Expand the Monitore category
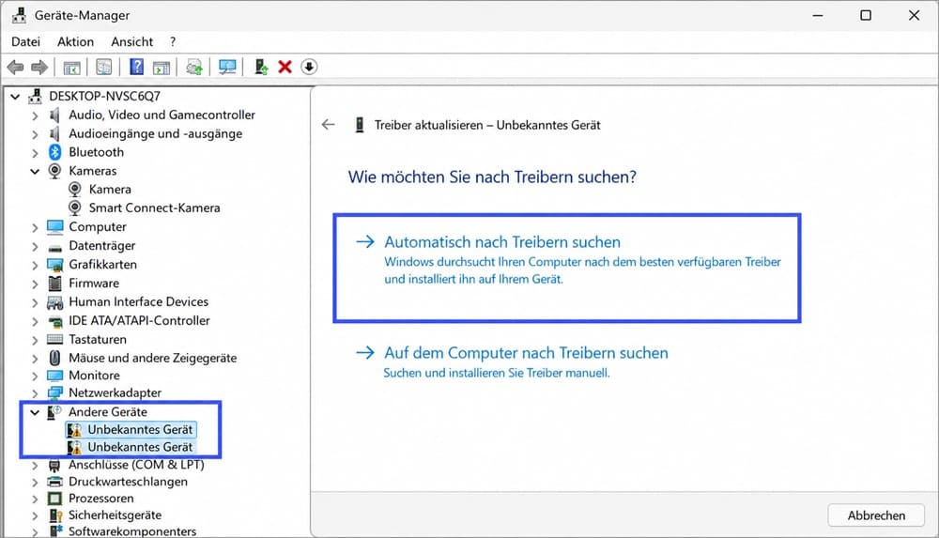This screenshot has height=538, width=939. [35, 377]
